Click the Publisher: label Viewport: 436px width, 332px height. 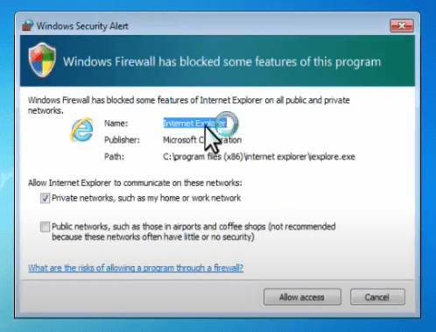(x=122, y=140)
